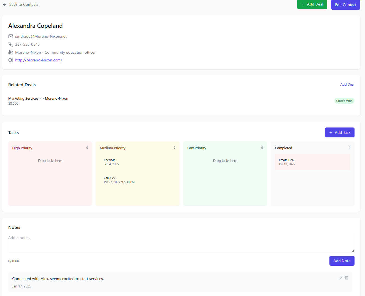This screenshot has height=296, width=365.
Task: Click the back arrow icon
Action: (5, 4)
